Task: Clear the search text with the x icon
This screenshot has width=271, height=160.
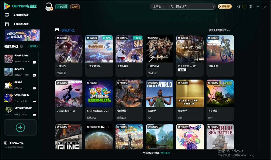Action: tap(214, 6)
